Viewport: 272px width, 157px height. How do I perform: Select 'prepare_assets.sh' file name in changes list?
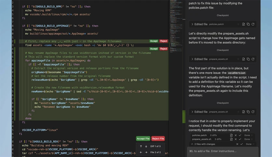202,139
